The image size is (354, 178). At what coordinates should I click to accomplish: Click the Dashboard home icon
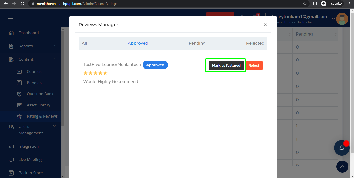(11, 33)
